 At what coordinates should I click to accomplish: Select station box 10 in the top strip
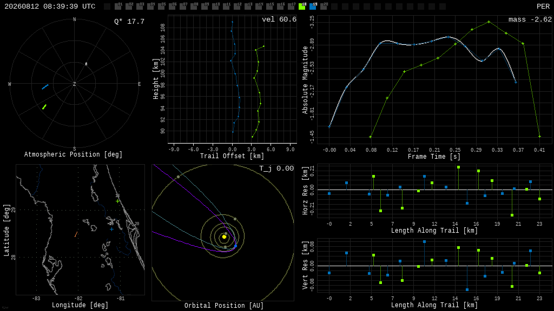215,6
